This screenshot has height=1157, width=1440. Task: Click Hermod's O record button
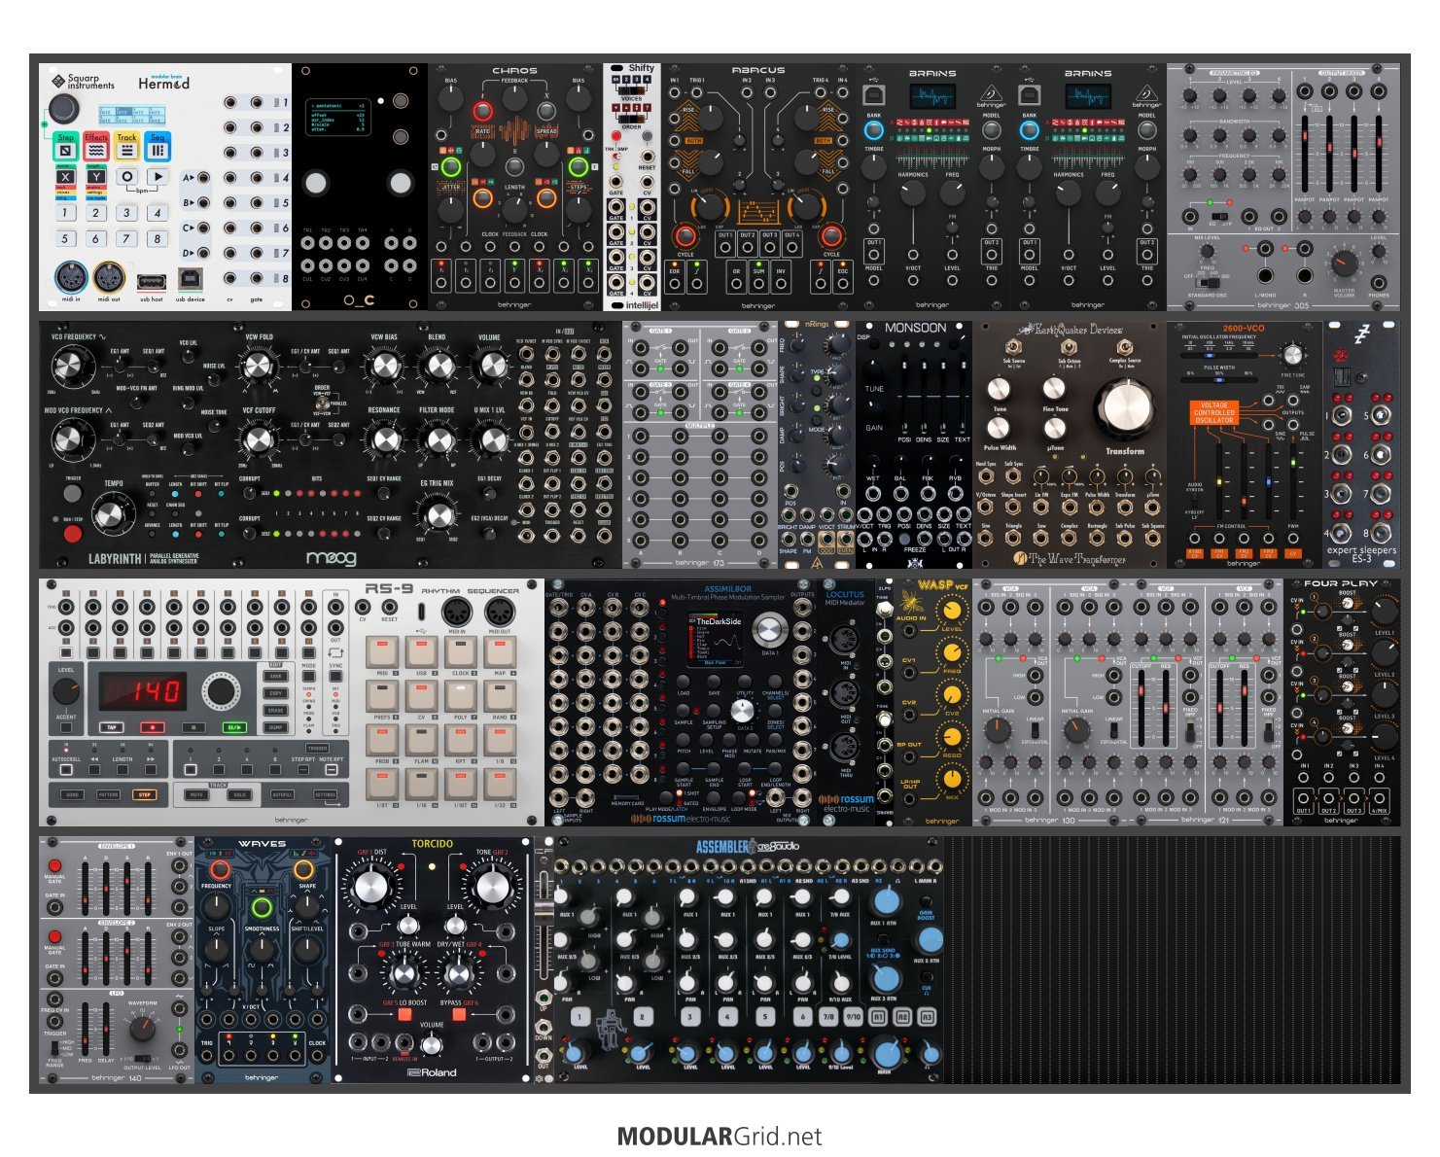pyautogui.click(x=126, y=177)
